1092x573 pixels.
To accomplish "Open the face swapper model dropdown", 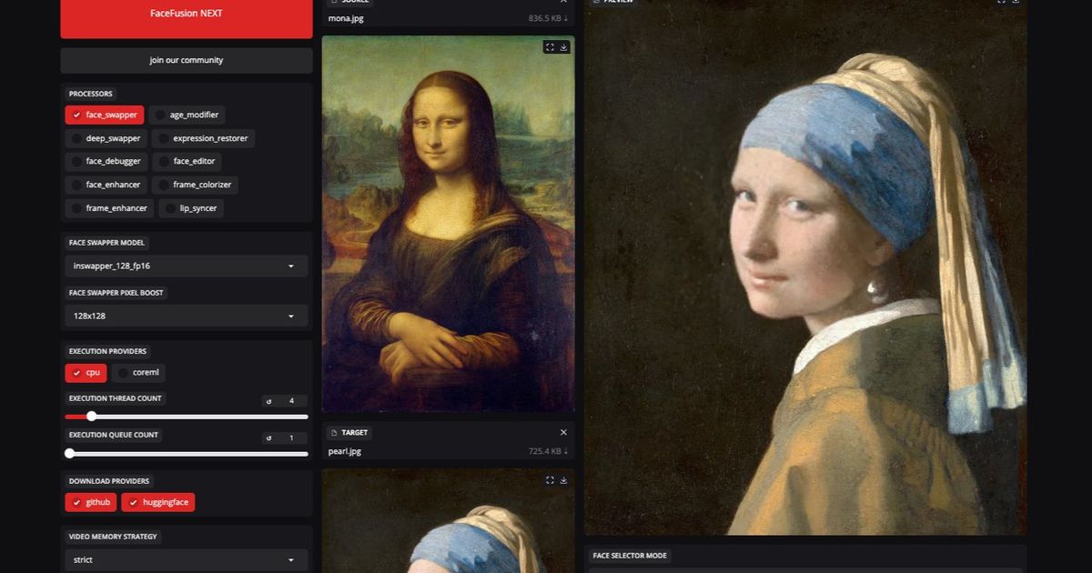I will [186, 266].
